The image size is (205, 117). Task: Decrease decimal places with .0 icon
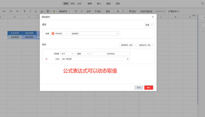click(x=123, y=11)
